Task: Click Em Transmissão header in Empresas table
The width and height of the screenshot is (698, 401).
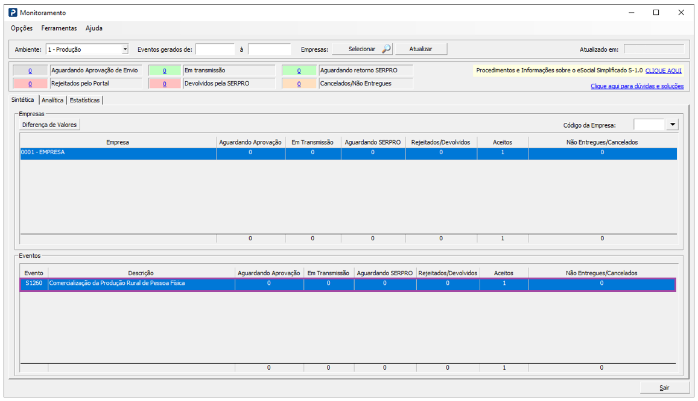Action: [x=313, y=142]
